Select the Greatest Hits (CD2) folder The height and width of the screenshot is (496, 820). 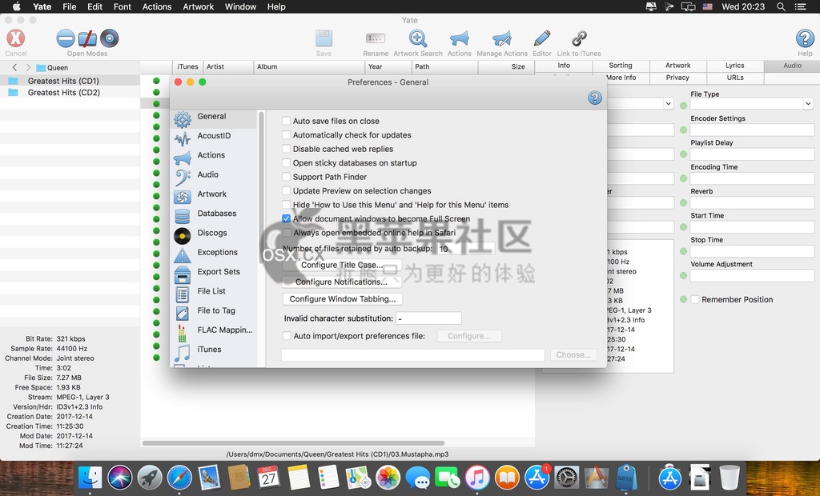coord(63,93)
